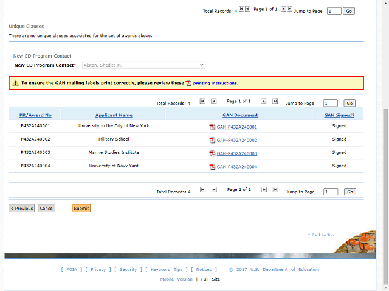Open the Notices footer link

click(204, 269)
